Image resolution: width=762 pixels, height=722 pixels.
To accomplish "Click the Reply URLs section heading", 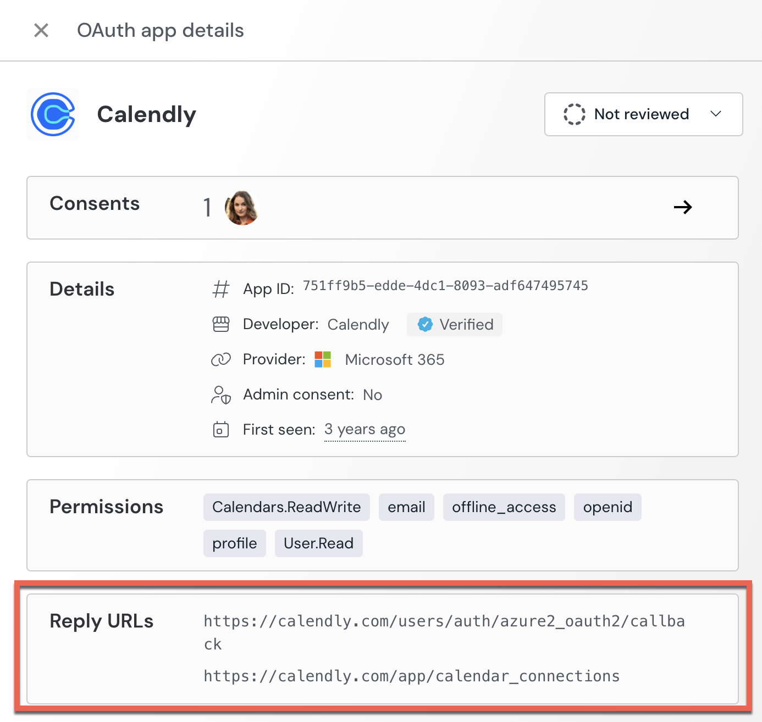I will click(102, 621).
